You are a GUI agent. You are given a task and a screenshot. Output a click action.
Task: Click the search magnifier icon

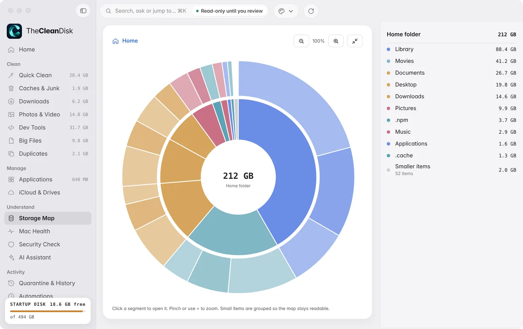109,11
